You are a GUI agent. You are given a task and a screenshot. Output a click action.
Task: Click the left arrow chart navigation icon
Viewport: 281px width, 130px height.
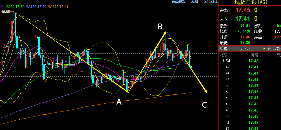pyautogui.click(x=206, y=1)
